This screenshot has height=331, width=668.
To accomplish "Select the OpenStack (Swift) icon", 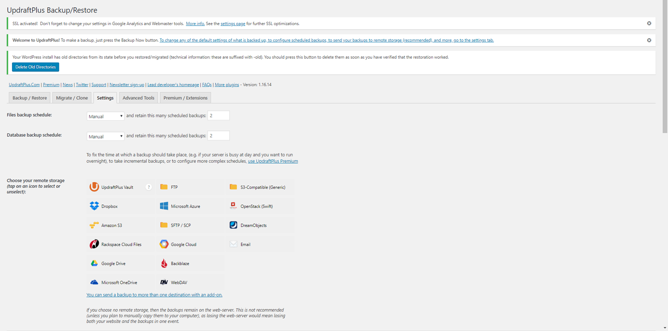I will (x=233, y=206).
